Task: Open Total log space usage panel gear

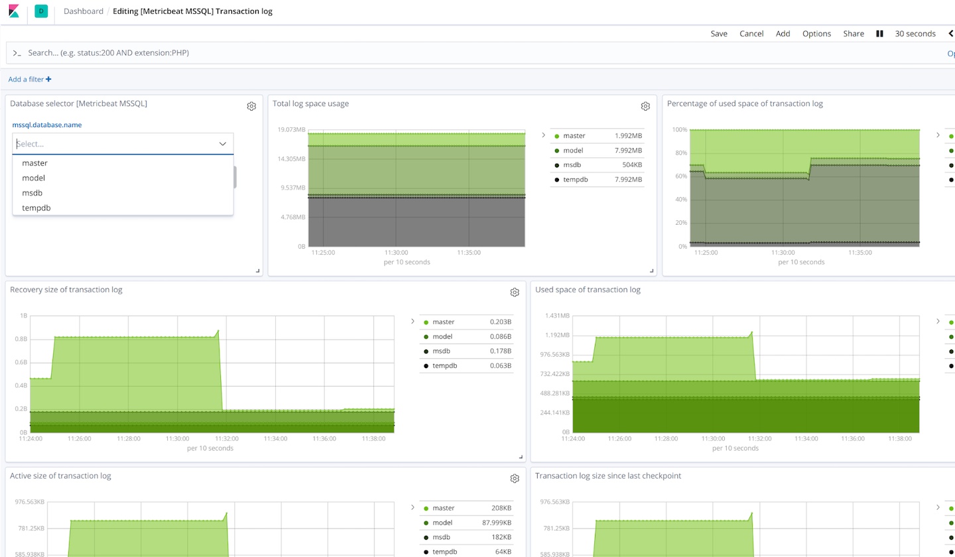Action: click(645, 106)
